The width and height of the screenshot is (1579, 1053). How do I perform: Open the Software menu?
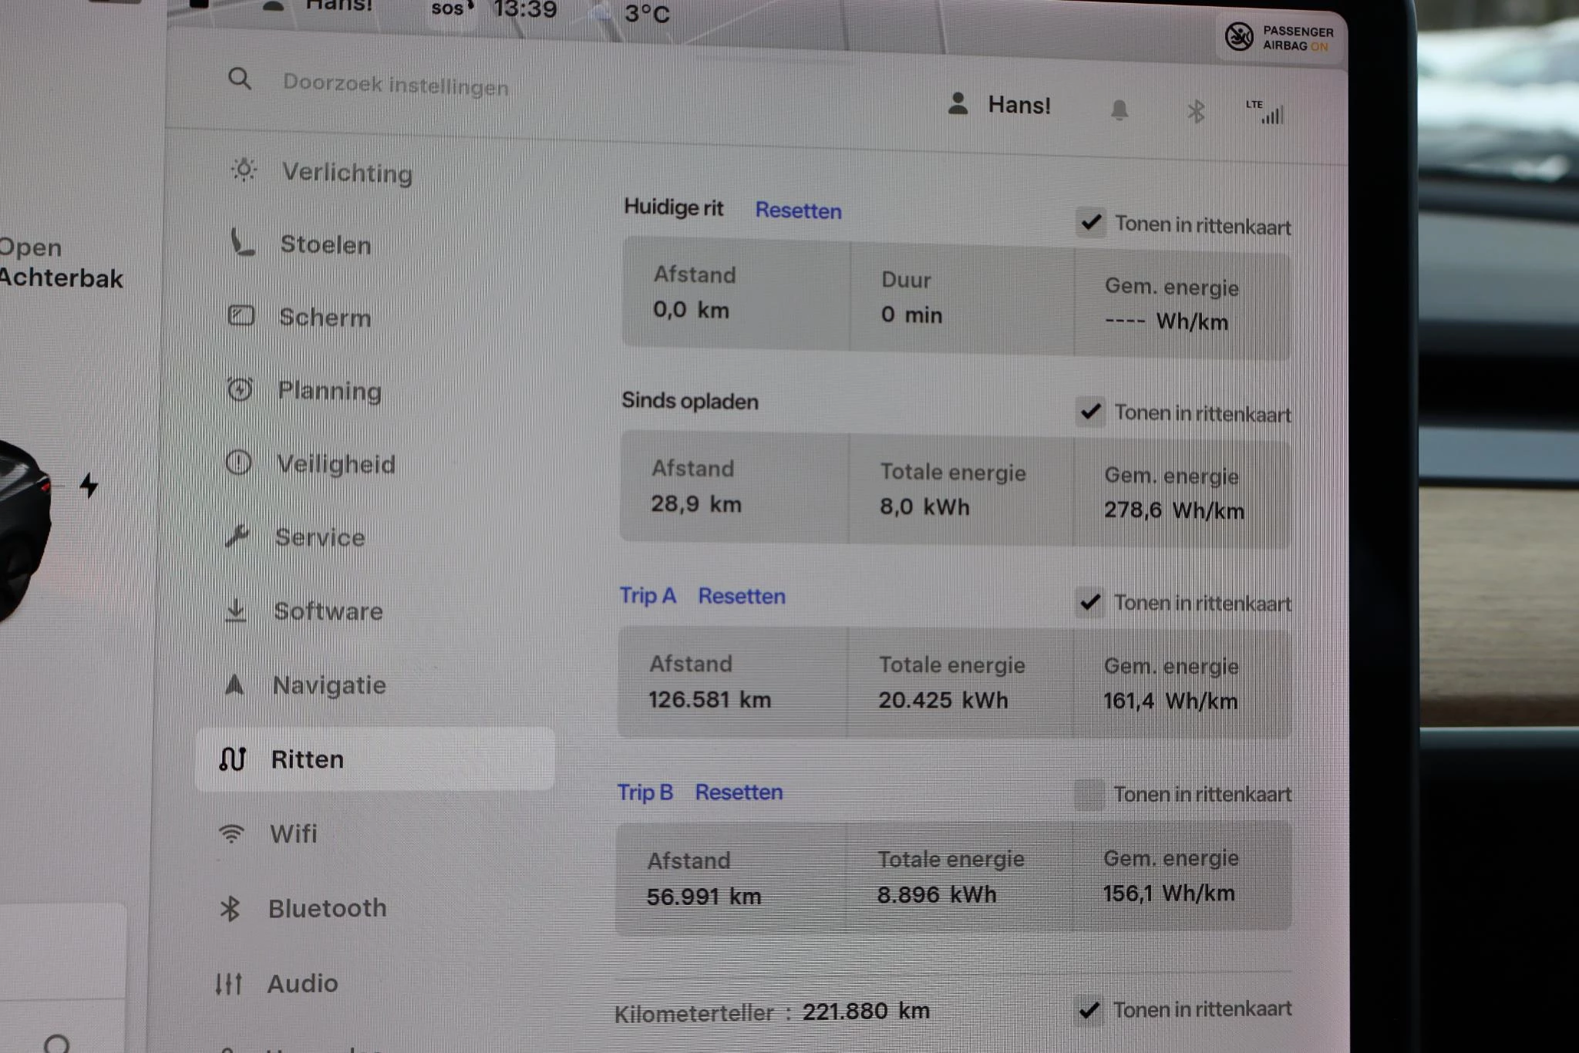[328, 611]
